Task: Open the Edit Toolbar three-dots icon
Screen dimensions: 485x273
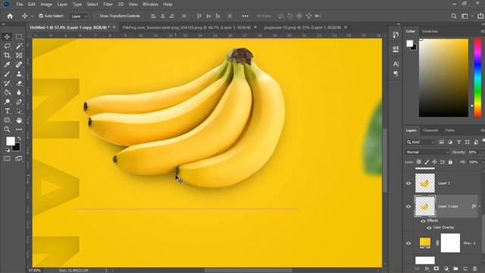Action: coord(19,130)
